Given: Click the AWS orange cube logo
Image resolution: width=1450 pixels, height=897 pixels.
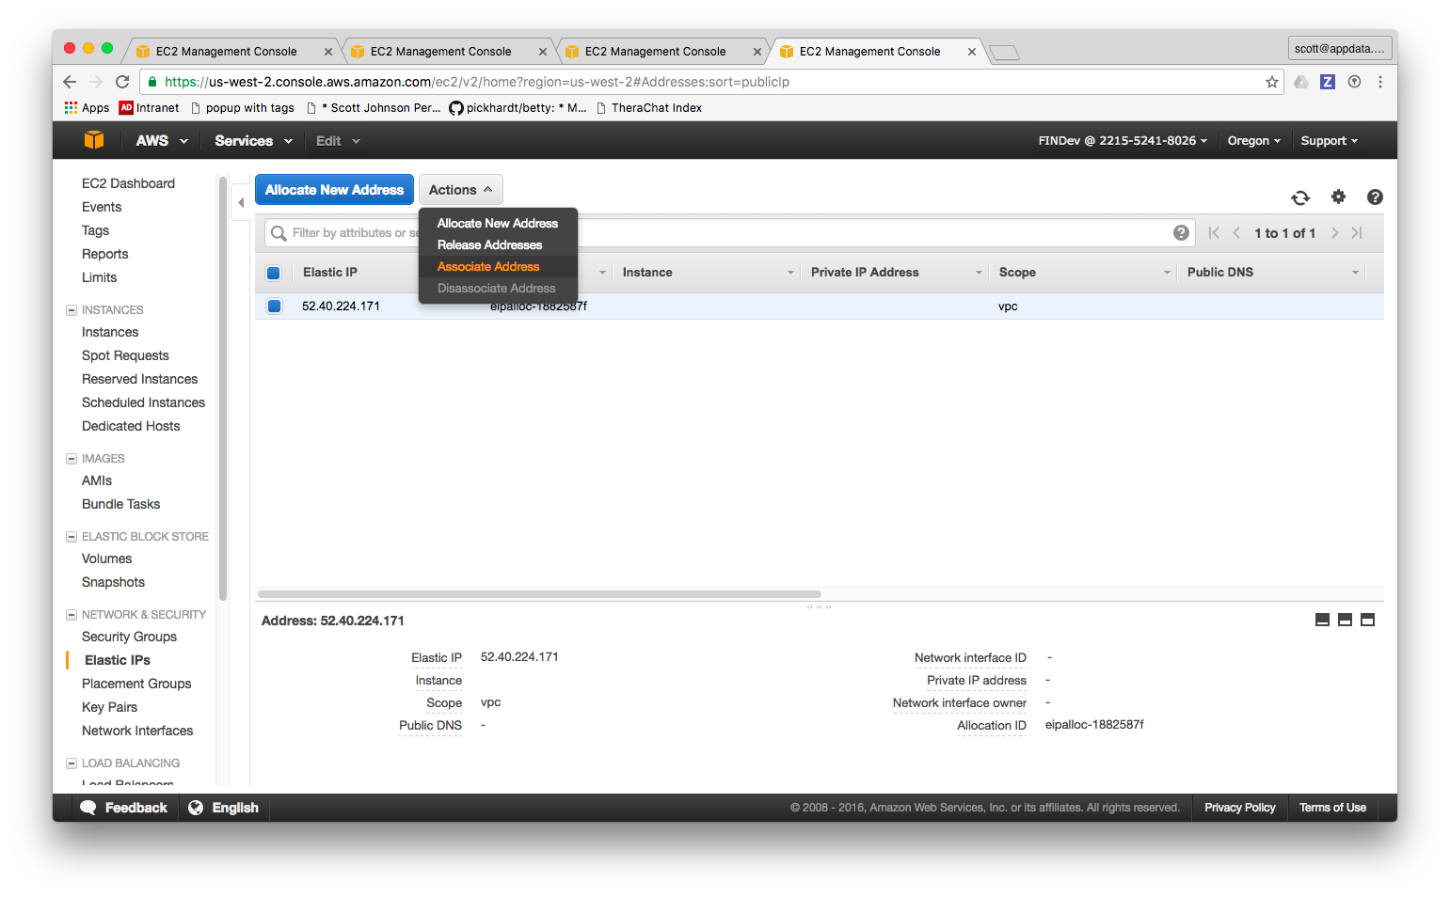Looking at the screenshot, I should (94, 140).
